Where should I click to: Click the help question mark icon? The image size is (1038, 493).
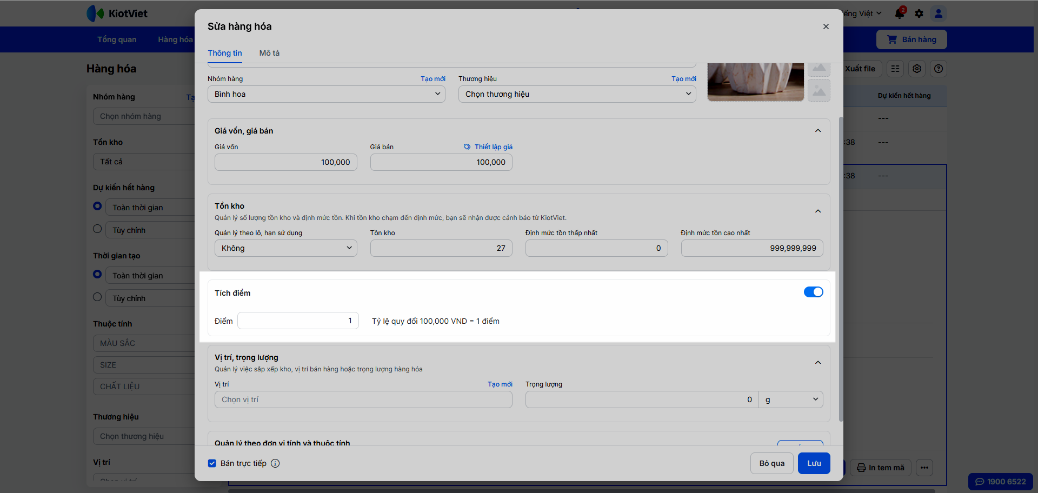click(939, 69)
